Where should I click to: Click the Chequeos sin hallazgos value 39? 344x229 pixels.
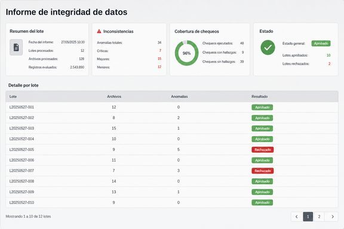click(x=242, y=61)
